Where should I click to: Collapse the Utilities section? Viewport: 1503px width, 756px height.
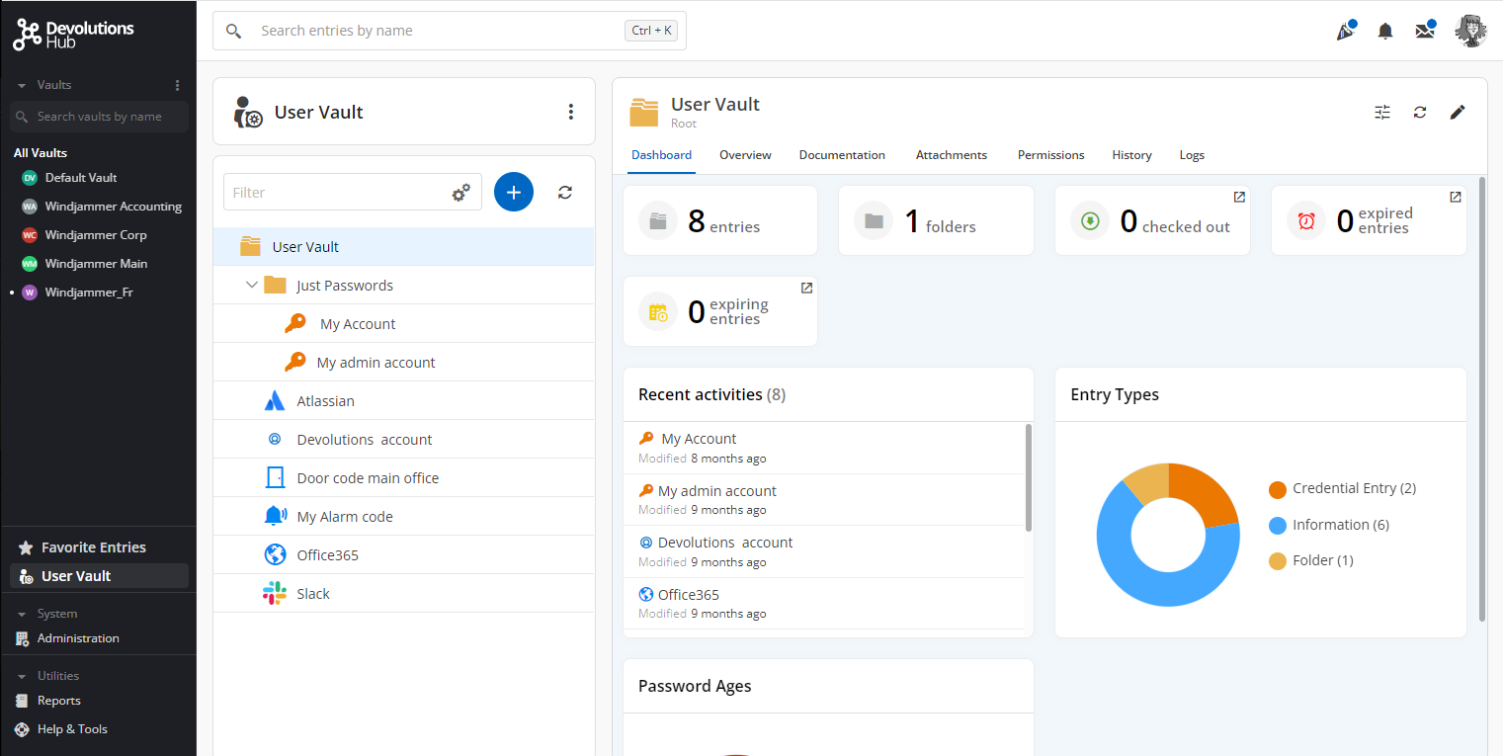click(22, 676)
